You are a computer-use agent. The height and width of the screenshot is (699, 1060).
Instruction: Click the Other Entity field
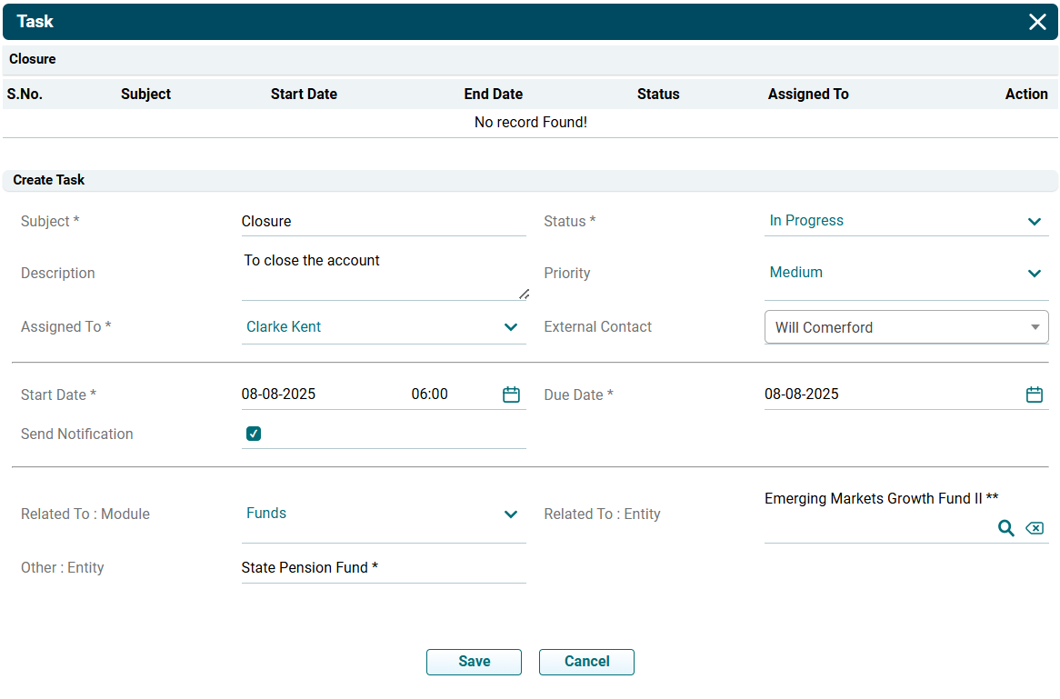pyautogui.click(x=384, y=568)
